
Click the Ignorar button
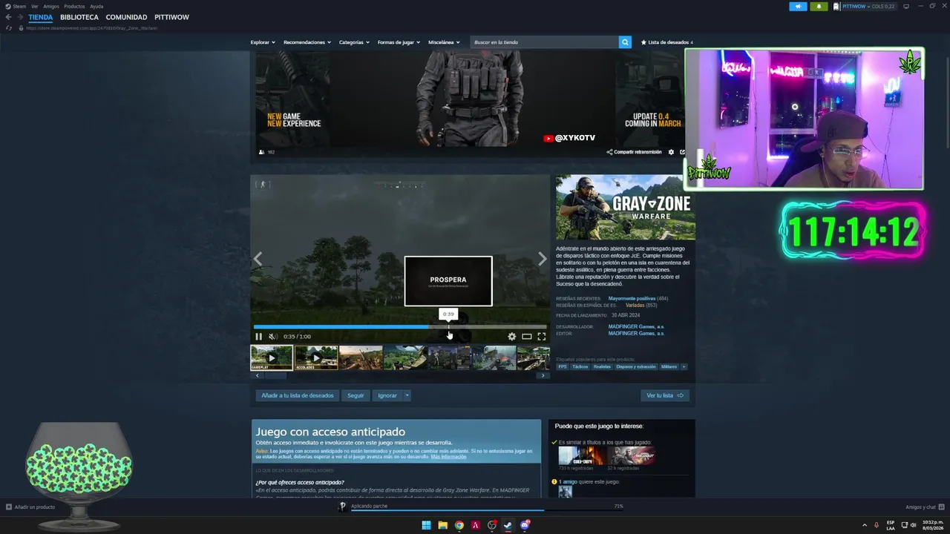click(387, 395)
